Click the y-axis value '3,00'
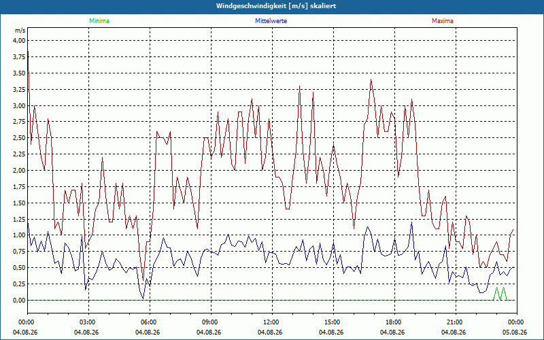Screen dimensions: 544x340 [x=19, y=106]
